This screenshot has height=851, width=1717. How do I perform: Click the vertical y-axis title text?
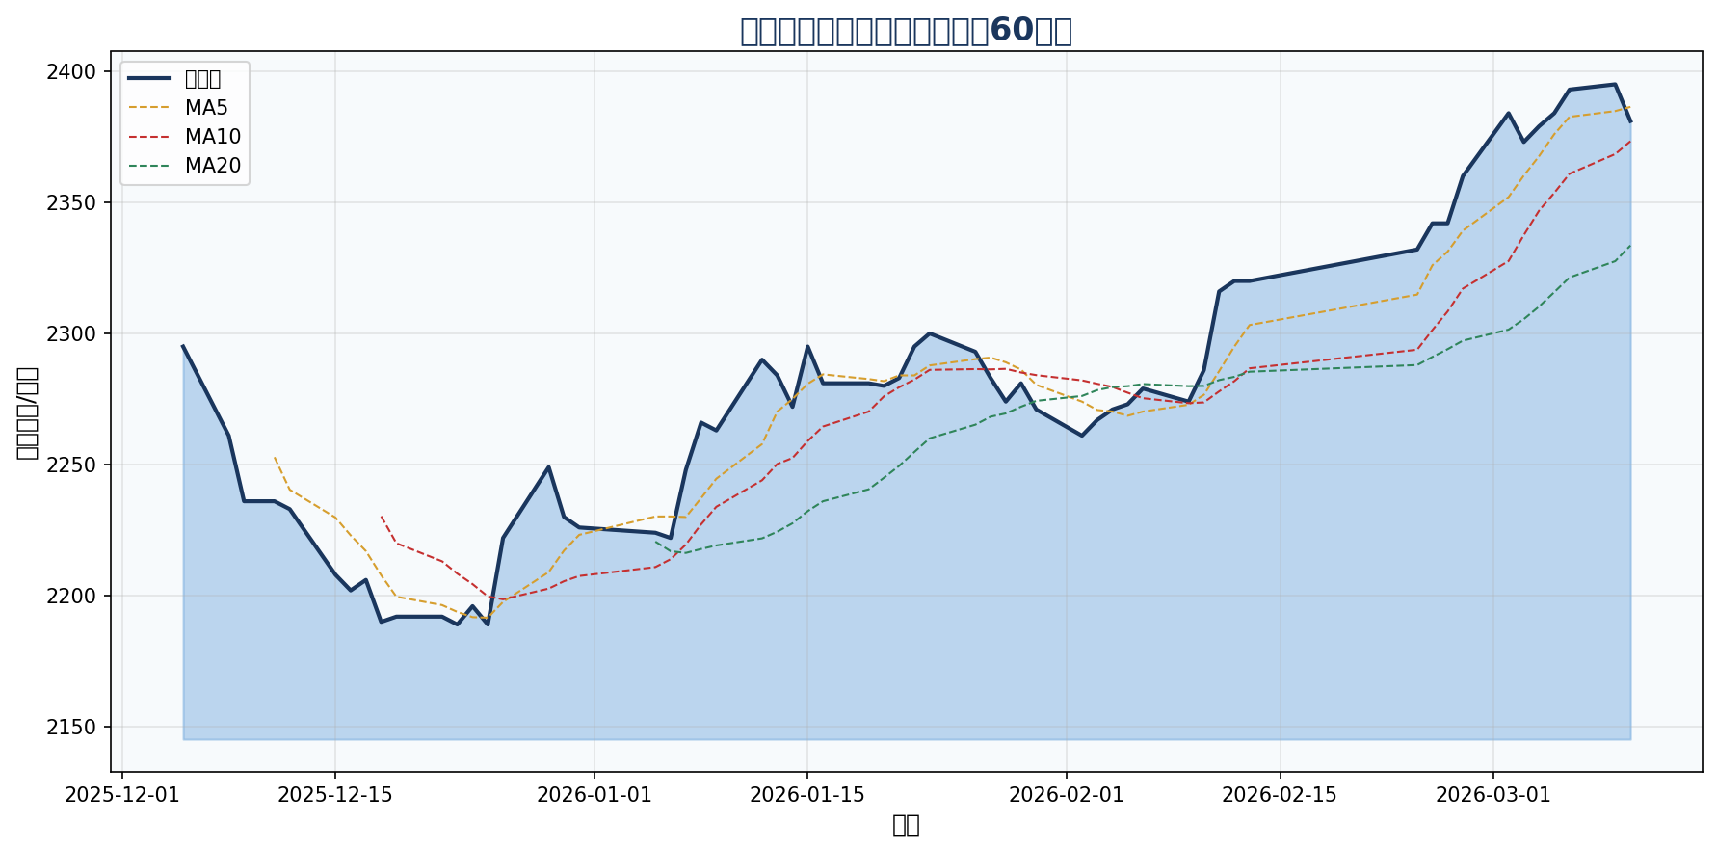[x=27, y=412]
